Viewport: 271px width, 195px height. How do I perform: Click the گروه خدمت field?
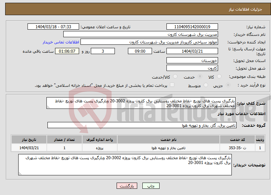coord(142,125)
